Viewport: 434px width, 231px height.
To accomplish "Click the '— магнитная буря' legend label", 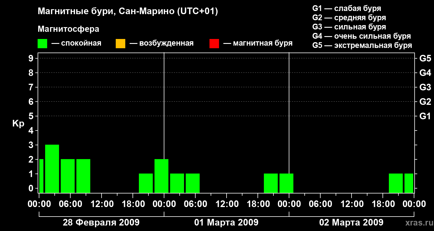I will tap(258, 43).
